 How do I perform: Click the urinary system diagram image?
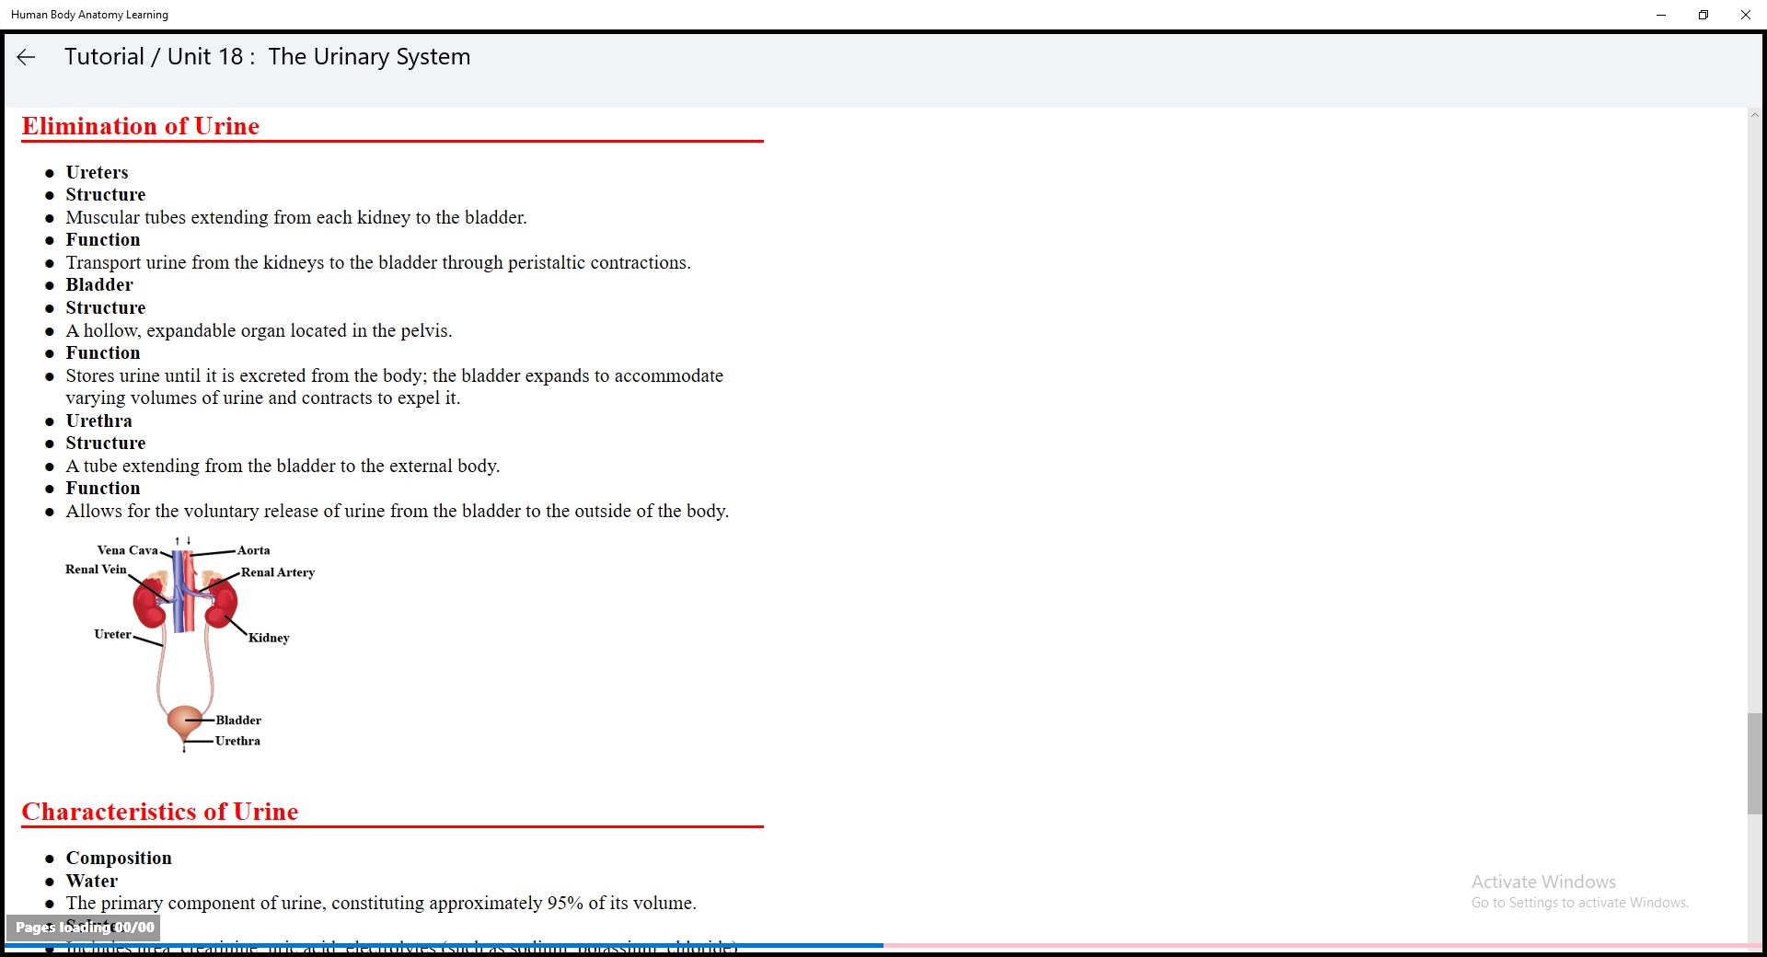point(190,645)
